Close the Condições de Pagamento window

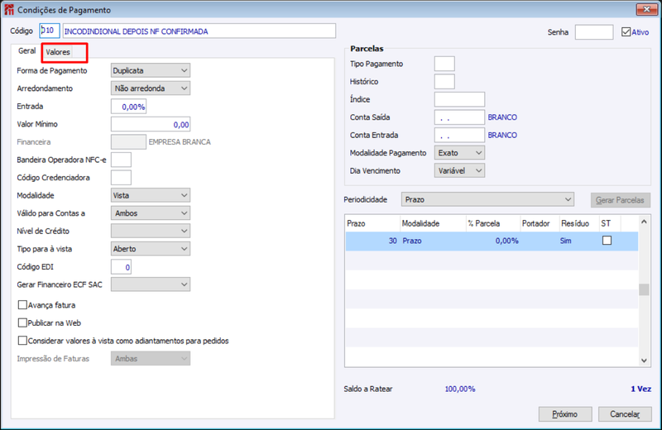(646, 9)
